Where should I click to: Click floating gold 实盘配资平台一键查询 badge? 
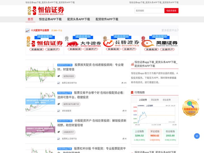click(x=190, y=108)
